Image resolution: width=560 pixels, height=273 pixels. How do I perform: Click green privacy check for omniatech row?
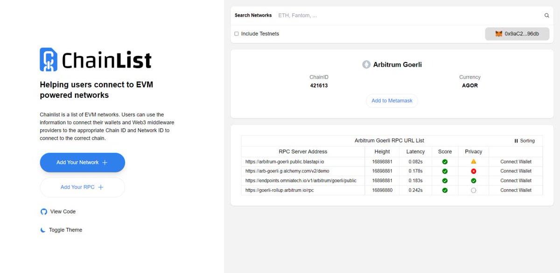(474, 181)
